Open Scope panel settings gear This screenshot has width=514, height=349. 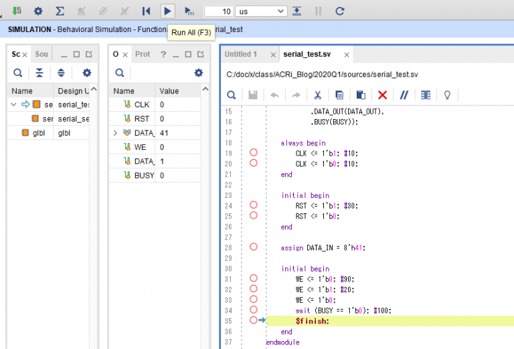click(x=86, y=73)
